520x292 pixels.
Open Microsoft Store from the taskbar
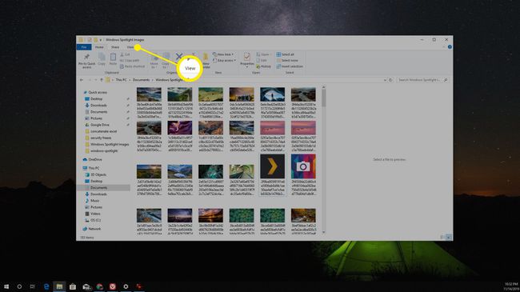(73, 286)
